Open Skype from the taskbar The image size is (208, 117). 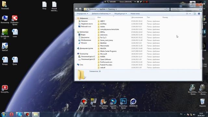click(19, 114)
